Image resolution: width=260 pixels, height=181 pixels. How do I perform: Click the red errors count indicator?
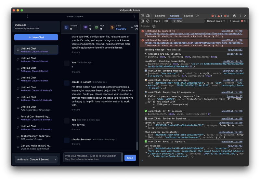(214, 16)
